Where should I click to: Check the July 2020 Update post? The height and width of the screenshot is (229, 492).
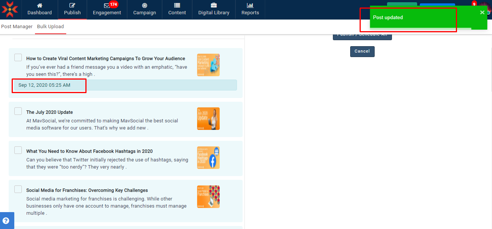click(18, 111)
